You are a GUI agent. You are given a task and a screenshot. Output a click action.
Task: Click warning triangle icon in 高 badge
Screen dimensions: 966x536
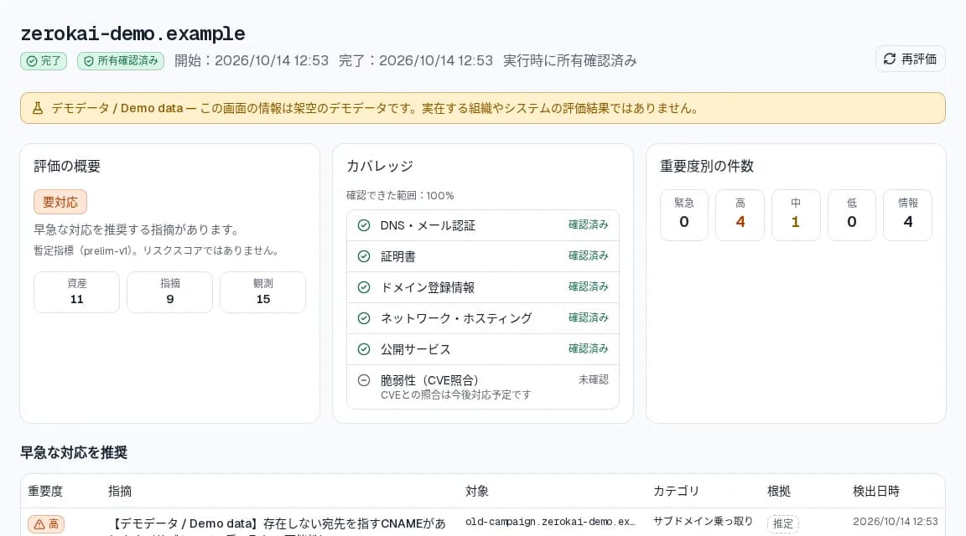39,524
